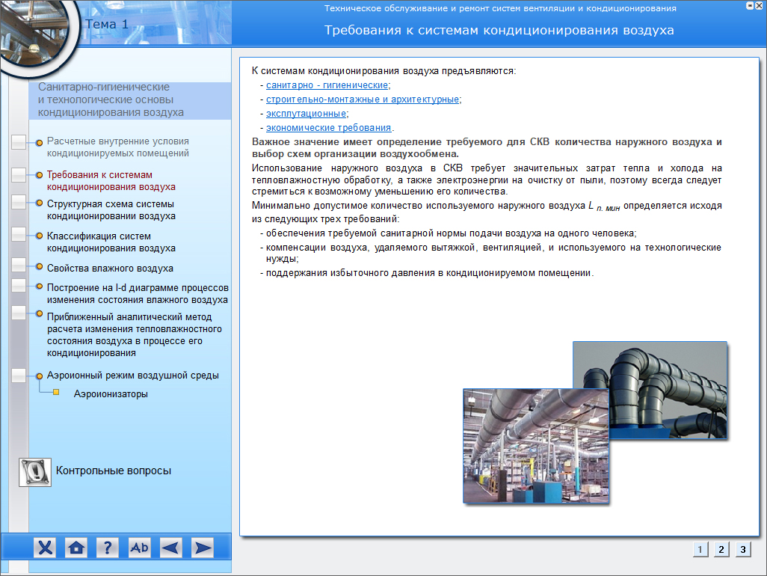This screenshot has width=767, height=576.
Task: Toggle the box beside Свойства влажного воздуха
Action: pyautogui.click(x=19, y=266)
